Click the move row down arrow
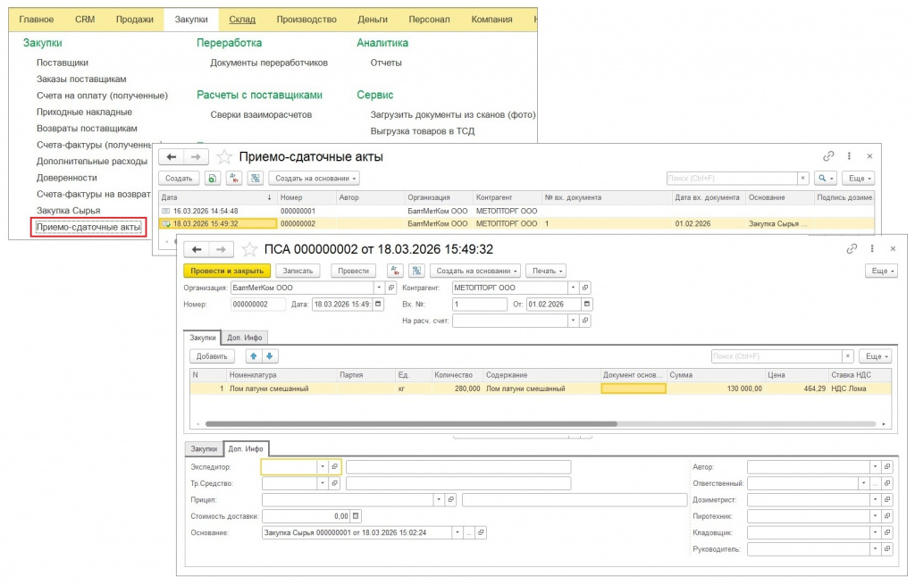The width and height of the screenshot is (915, 585). (269, 355)
